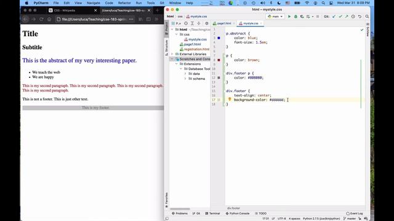Click browser back arrow
The image size is (394, 221).
pyautogui.click(x=26, y=19)
